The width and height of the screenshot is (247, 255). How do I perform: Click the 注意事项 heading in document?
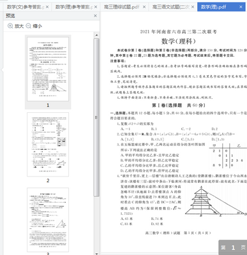click(x=118, y=61)
